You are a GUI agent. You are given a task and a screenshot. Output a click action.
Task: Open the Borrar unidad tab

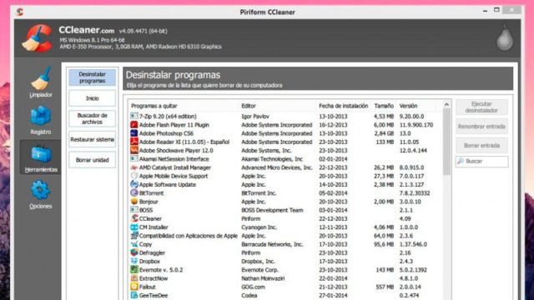pos(93,160)
